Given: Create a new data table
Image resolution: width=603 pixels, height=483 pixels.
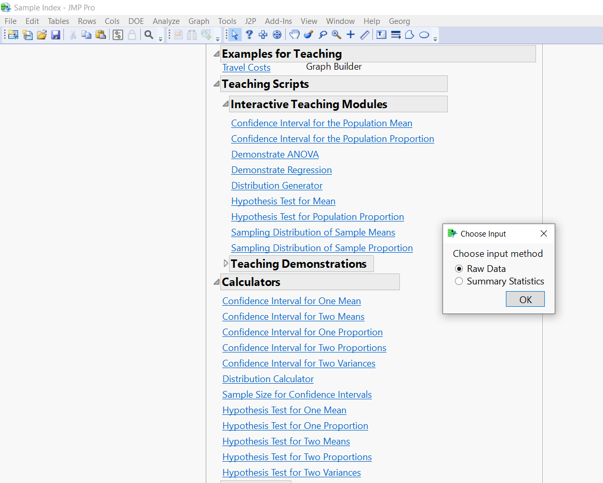Looking at the screenshot, I should point(13,35).
